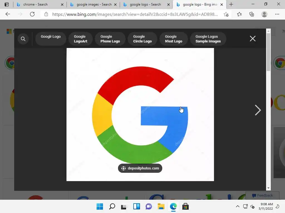The height and width of the screenshot is (213, 285).
Task: Select the Google Phone Logo suggestion
Action: pyautogui.click(x=110, y=39)
